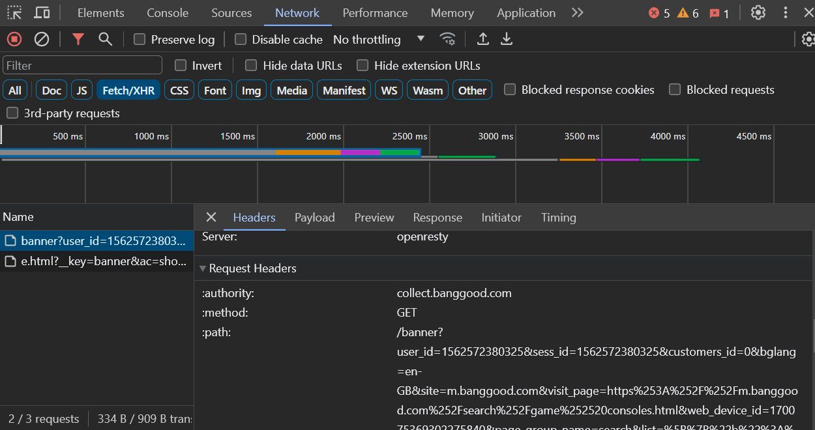Click the yellow warnings count badge

[688, 13]
